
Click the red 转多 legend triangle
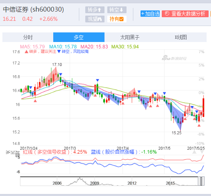26,52
